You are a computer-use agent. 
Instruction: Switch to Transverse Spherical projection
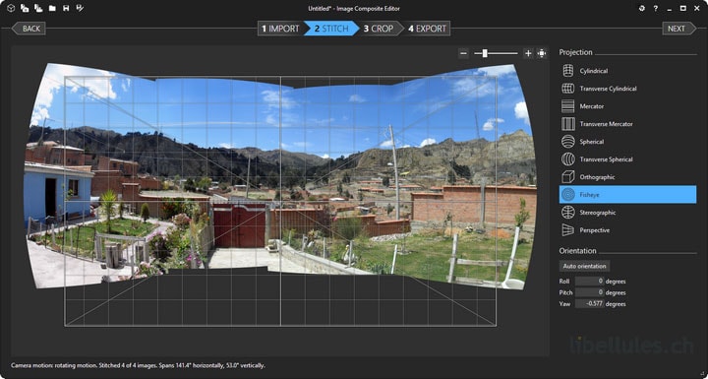[x=627, y=158]
